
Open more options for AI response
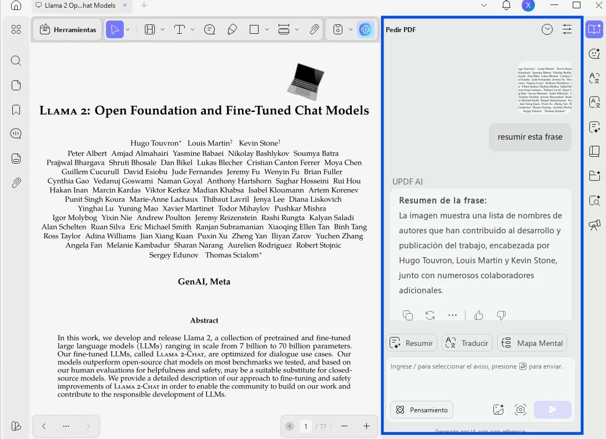453,315
